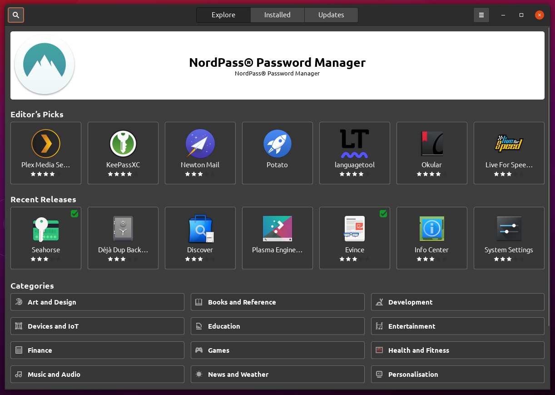Open the languagetool LT icon
The width and height of the screenshot is (555, 395).
pos(355,144)
